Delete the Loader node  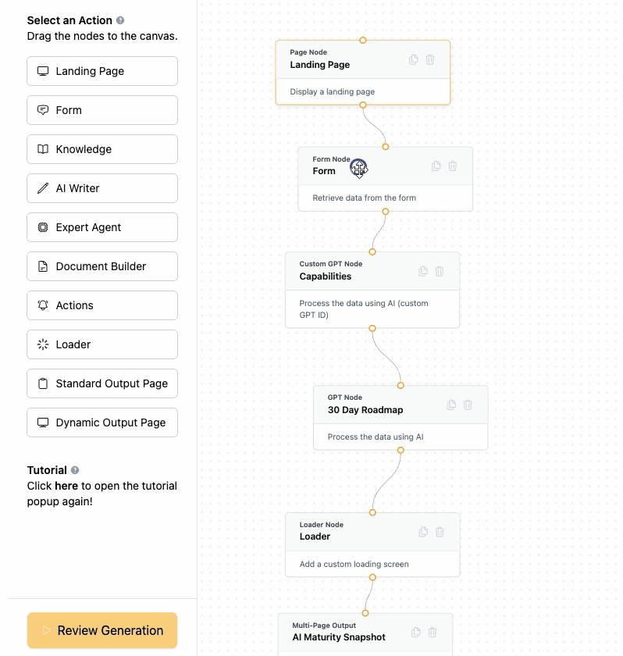point(440,532)
